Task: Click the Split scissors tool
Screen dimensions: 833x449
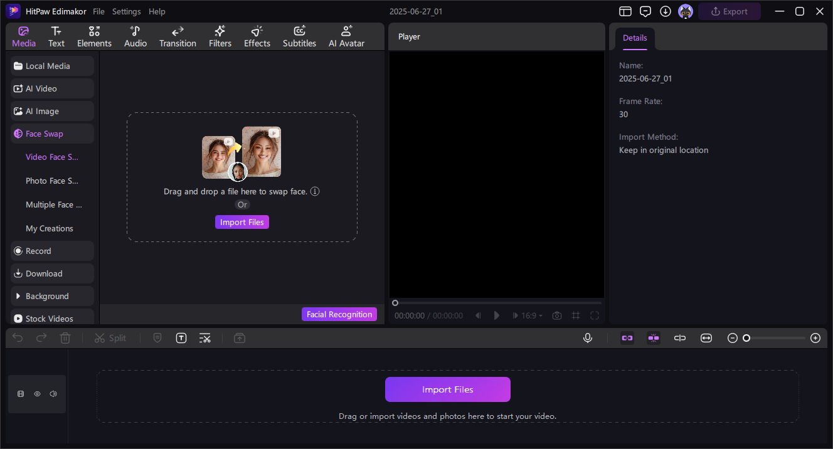Action: pos(110,338)
